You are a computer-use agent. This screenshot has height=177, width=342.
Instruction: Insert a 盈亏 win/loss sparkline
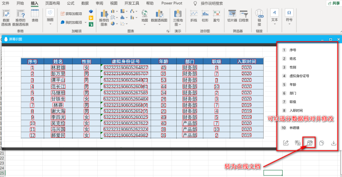point(217,16)
